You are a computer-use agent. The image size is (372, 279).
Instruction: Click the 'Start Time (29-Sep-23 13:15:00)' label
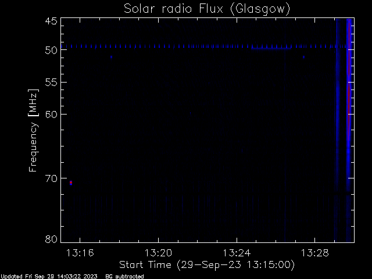pos(207,265)
